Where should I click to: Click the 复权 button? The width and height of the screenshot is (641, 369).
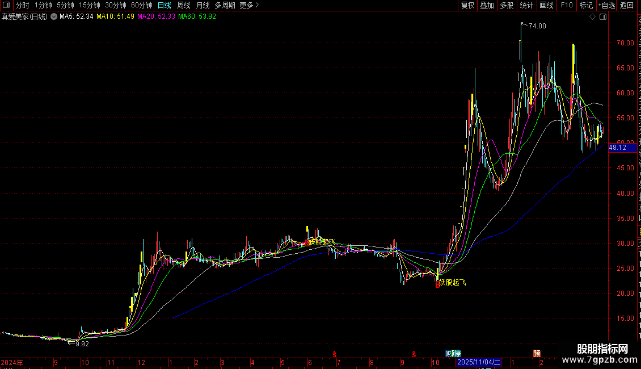pyautogui.click(x=467, y=5)
